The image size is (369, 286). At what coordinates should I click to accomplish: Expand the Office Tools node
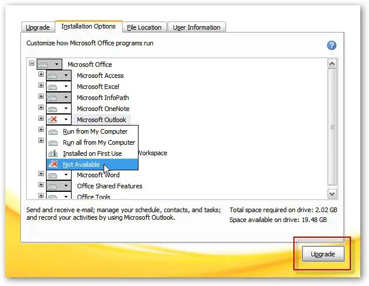point(41,196)
